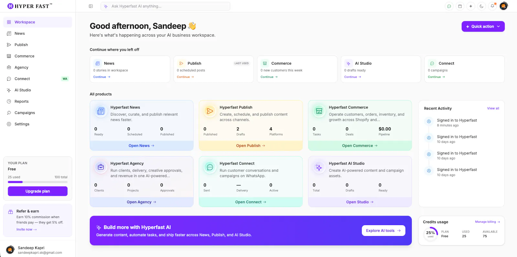Click the 25% used credits ring
The image size is (517, 257).
pyautogui.click(x=430, y=234)
